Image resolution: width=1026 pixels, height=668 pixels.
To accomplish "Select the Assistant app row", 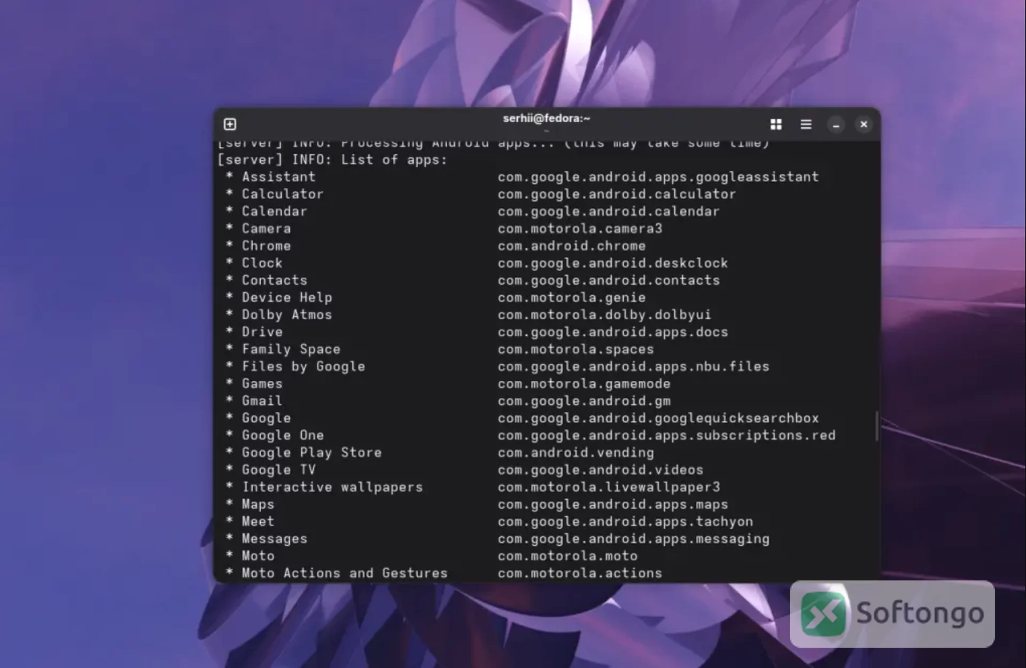I will point(522,177).
